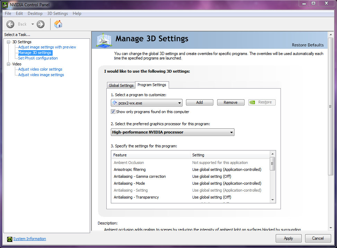Open the System Information link
The image size is (337, 248).
click(30, 239)
